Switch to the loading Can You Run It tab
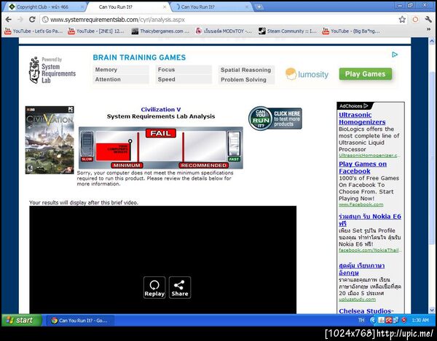The image size is (437, 341). point(210,7)
